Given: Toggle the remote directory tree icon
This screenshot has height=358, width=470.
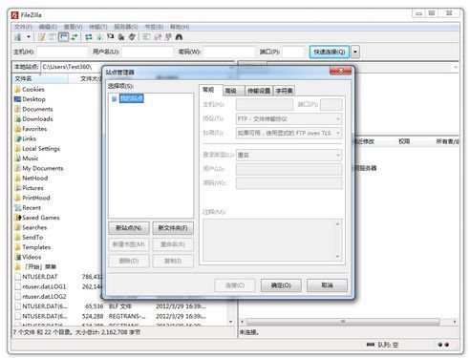Looking at the screenshot, I should point(64,37).
